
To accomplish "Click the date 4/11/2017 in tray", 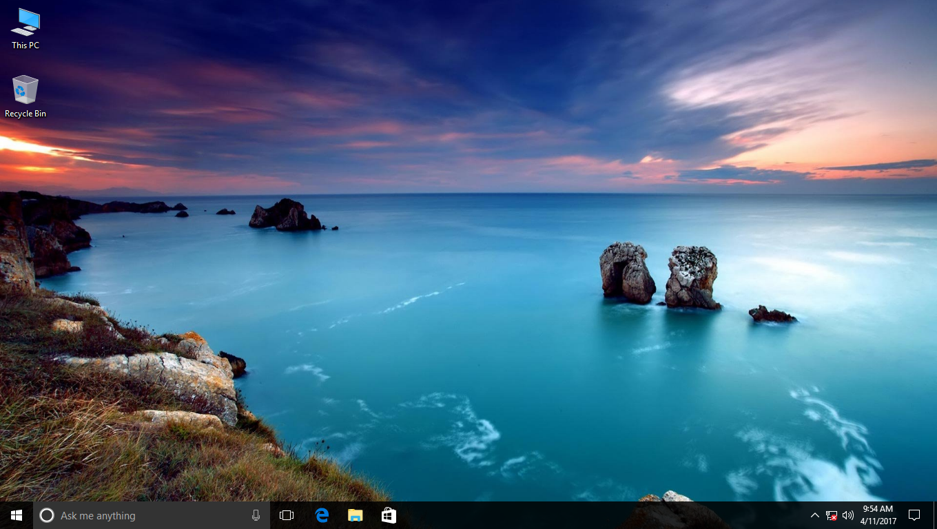I will pos(878,520).
